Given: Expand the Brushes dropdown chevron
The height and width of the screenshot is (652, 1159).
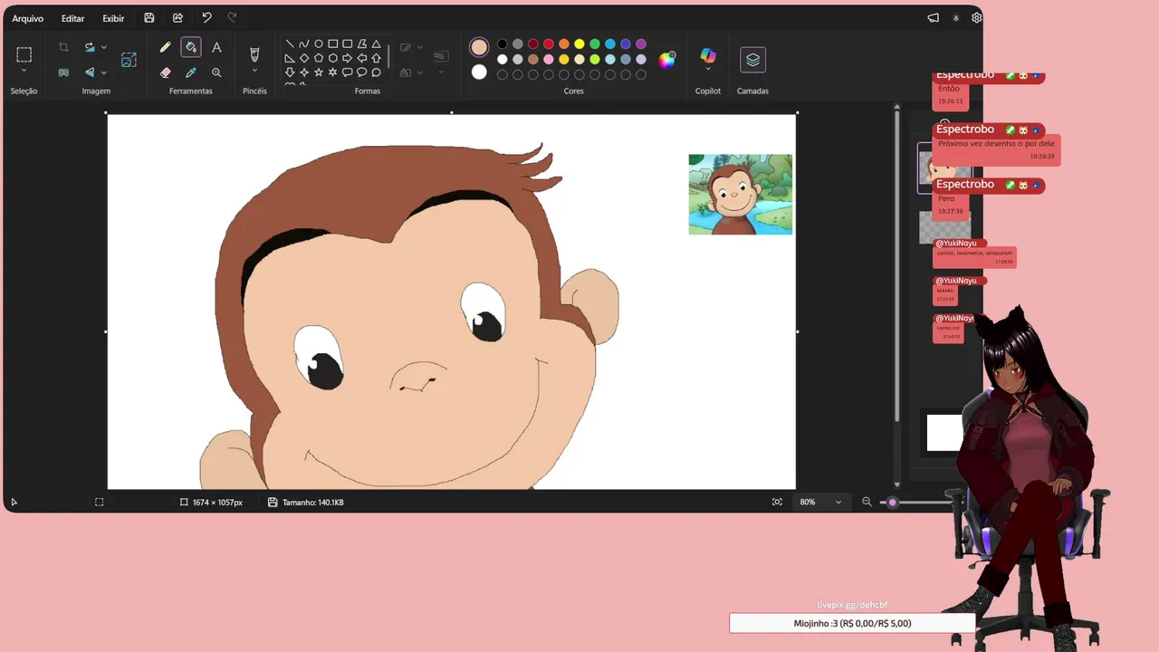Looking at the screenshot, I should pyautogui.click(x=254, y=71).
